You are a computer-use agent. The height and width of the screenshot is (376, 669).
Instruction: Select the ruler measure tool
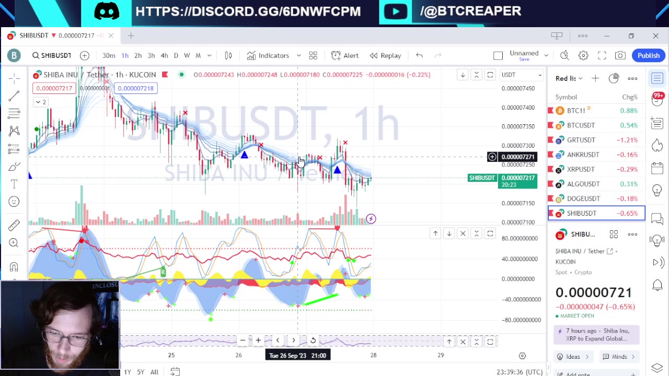(14, 225)
